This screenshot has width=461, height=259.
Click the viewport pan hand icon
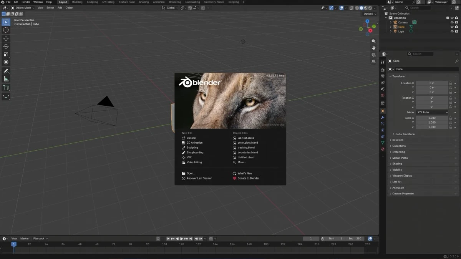point(373,48)
